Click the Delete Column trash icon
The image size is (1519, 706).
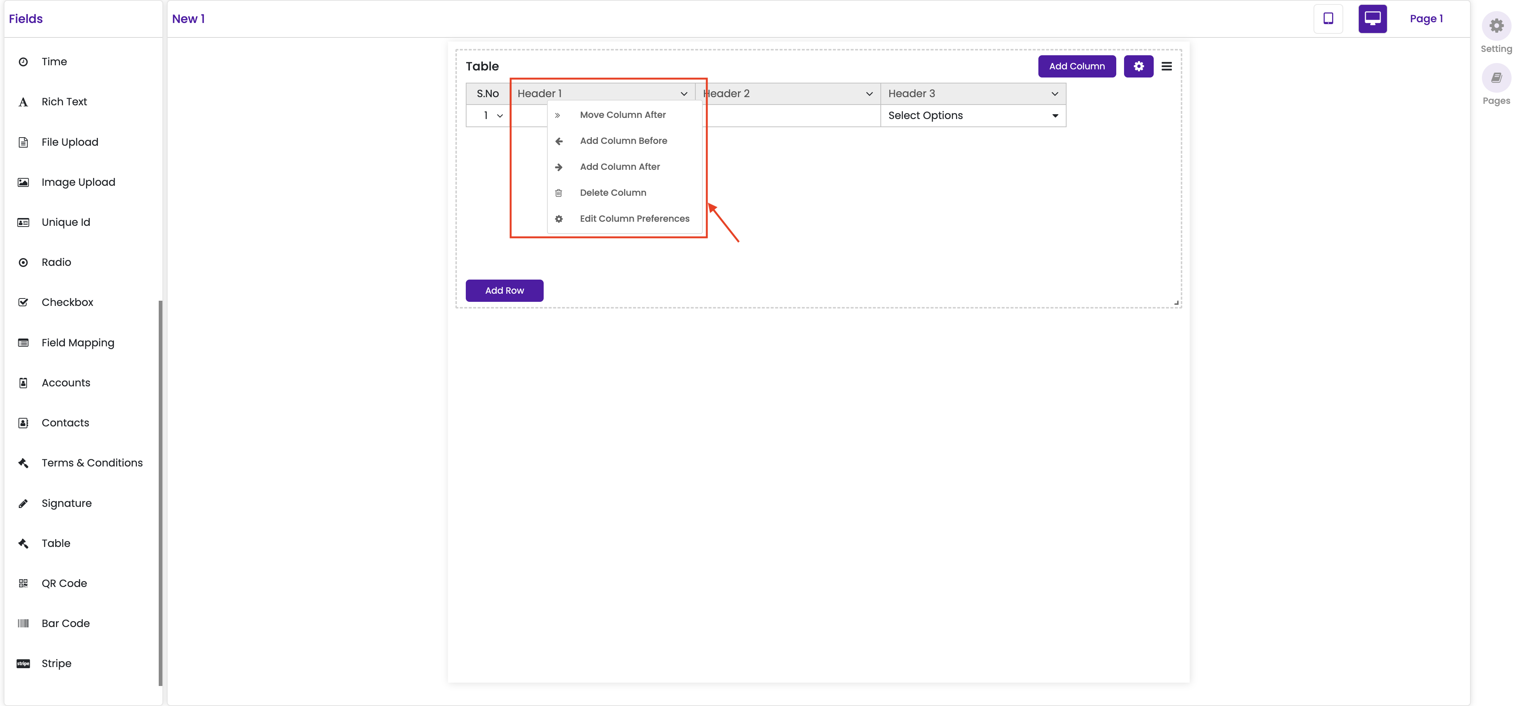coord(558,193)
